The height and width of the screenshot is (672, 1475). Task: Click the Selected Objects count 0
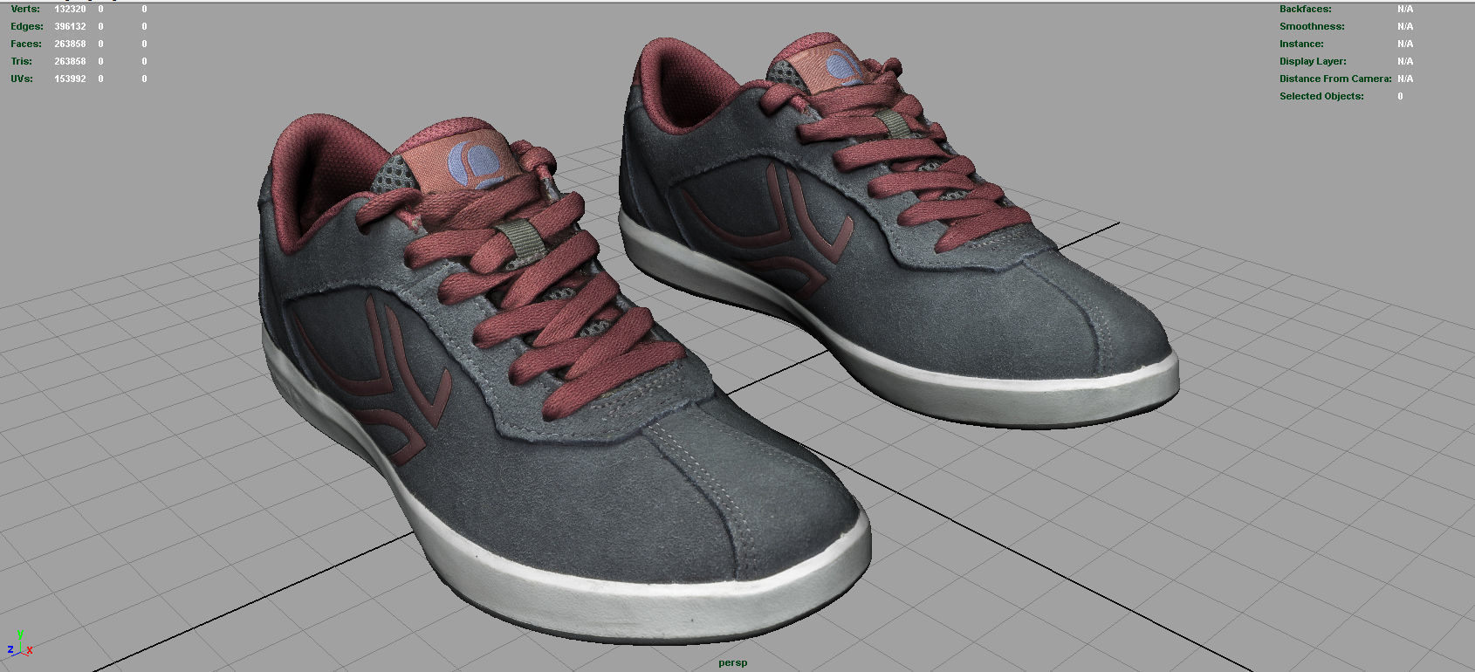(1400, 96)
